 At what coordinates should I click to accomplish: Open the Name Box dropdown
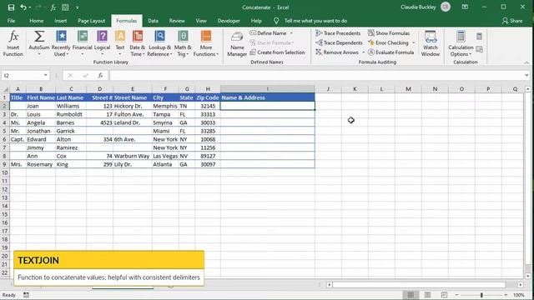pos(46,76)
